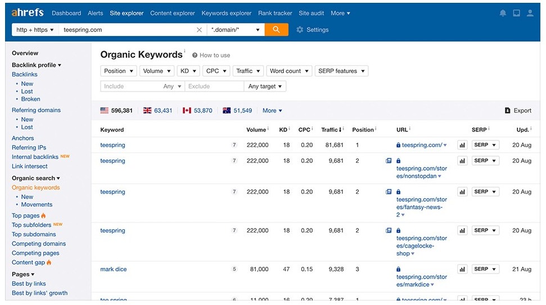Open Referring domains in the sidebar
The image size is (546, 305).
pos(36,110)
